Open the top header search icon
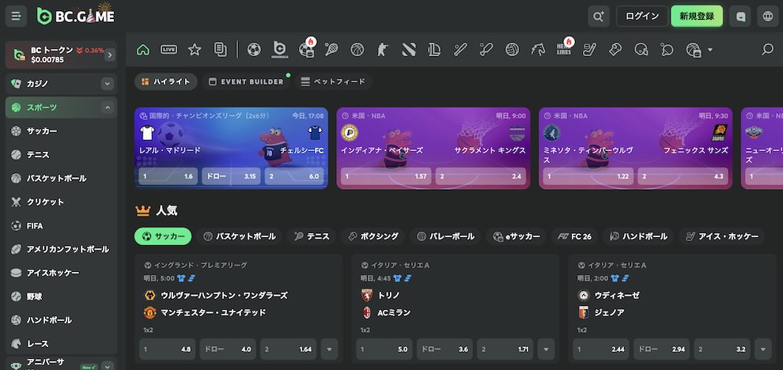 598,16
